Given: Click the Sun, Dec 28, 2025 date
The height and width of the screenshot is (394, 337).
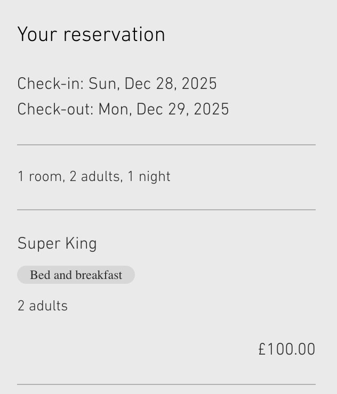Looking at the screenshot, I should coord(153,84).
